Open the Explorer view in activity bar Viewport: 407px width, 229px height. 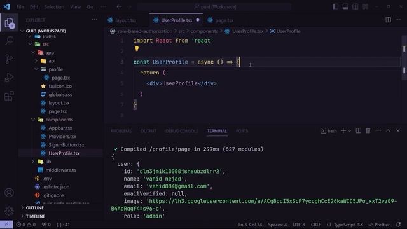(x=9, y=23)
